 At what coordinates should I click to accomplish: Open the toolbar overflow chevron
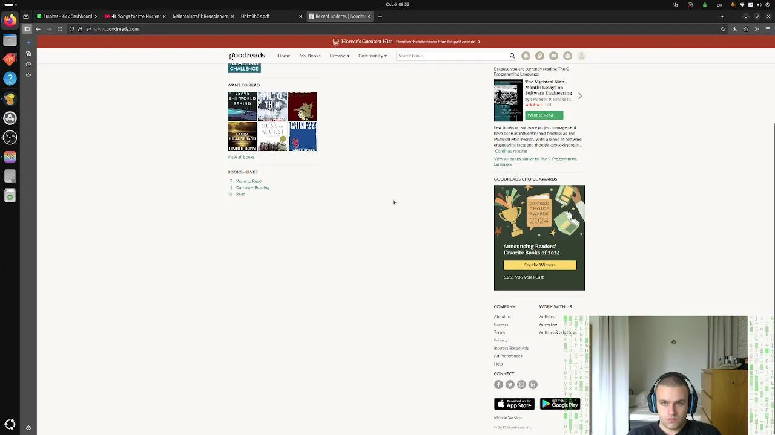click(757, 29)
